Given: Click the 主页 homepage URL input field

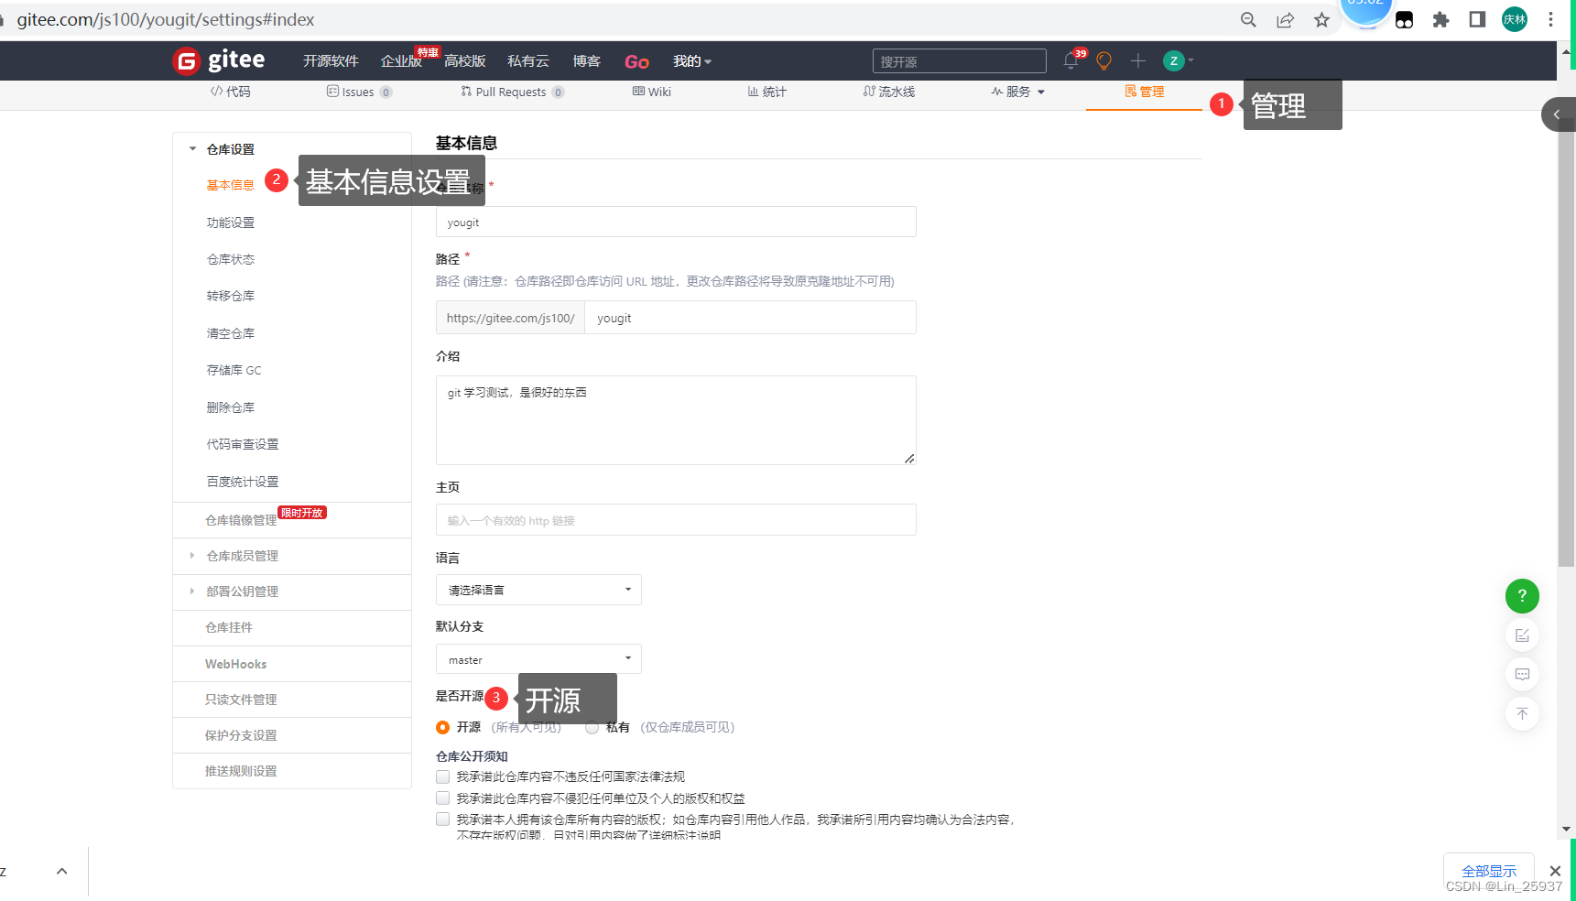Looking at the screenshot, I should (x=676, y=520).
